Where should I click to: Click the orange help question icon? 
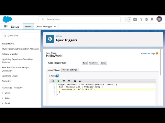point(157,53)
